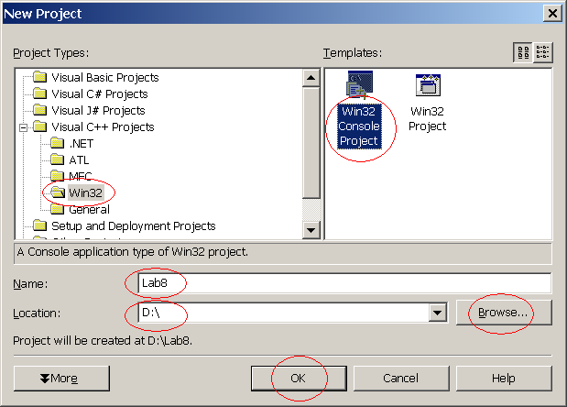Select the MFC project type
This screenshot has height=407, width=567.
(81, 176)
